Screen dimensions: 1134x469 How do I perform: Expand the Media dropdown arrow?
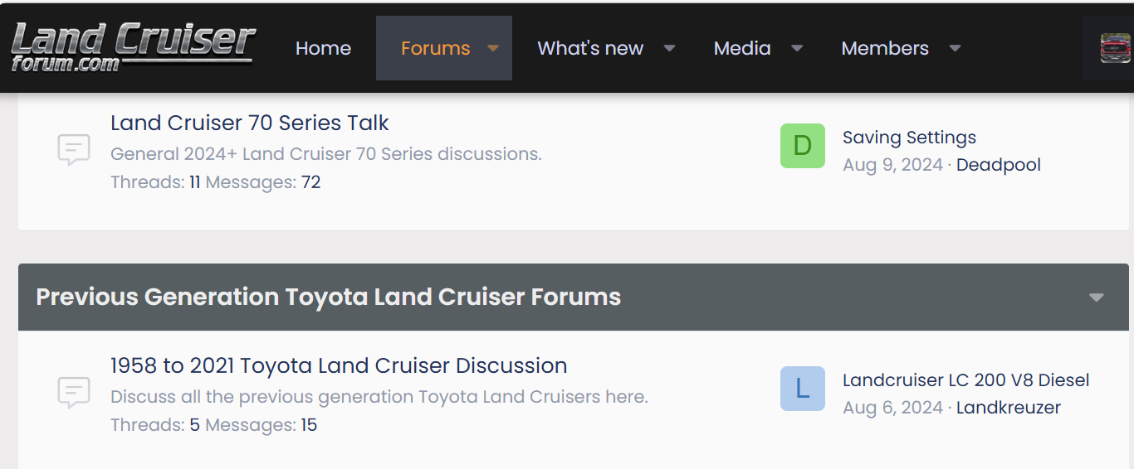click(x=797, y=48)
